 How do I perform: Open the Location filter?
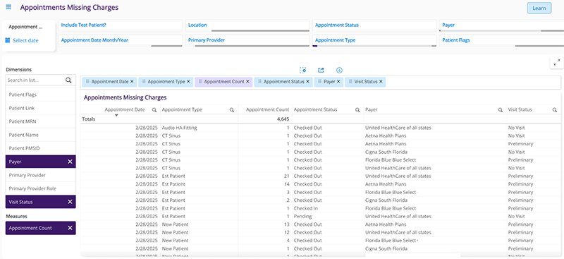coord(247,25)
